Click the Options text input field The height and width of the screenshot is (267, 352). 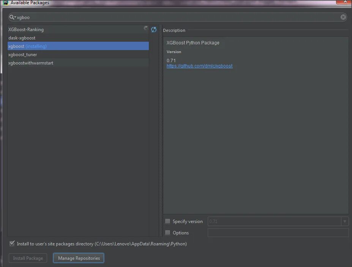pos(278,233)
